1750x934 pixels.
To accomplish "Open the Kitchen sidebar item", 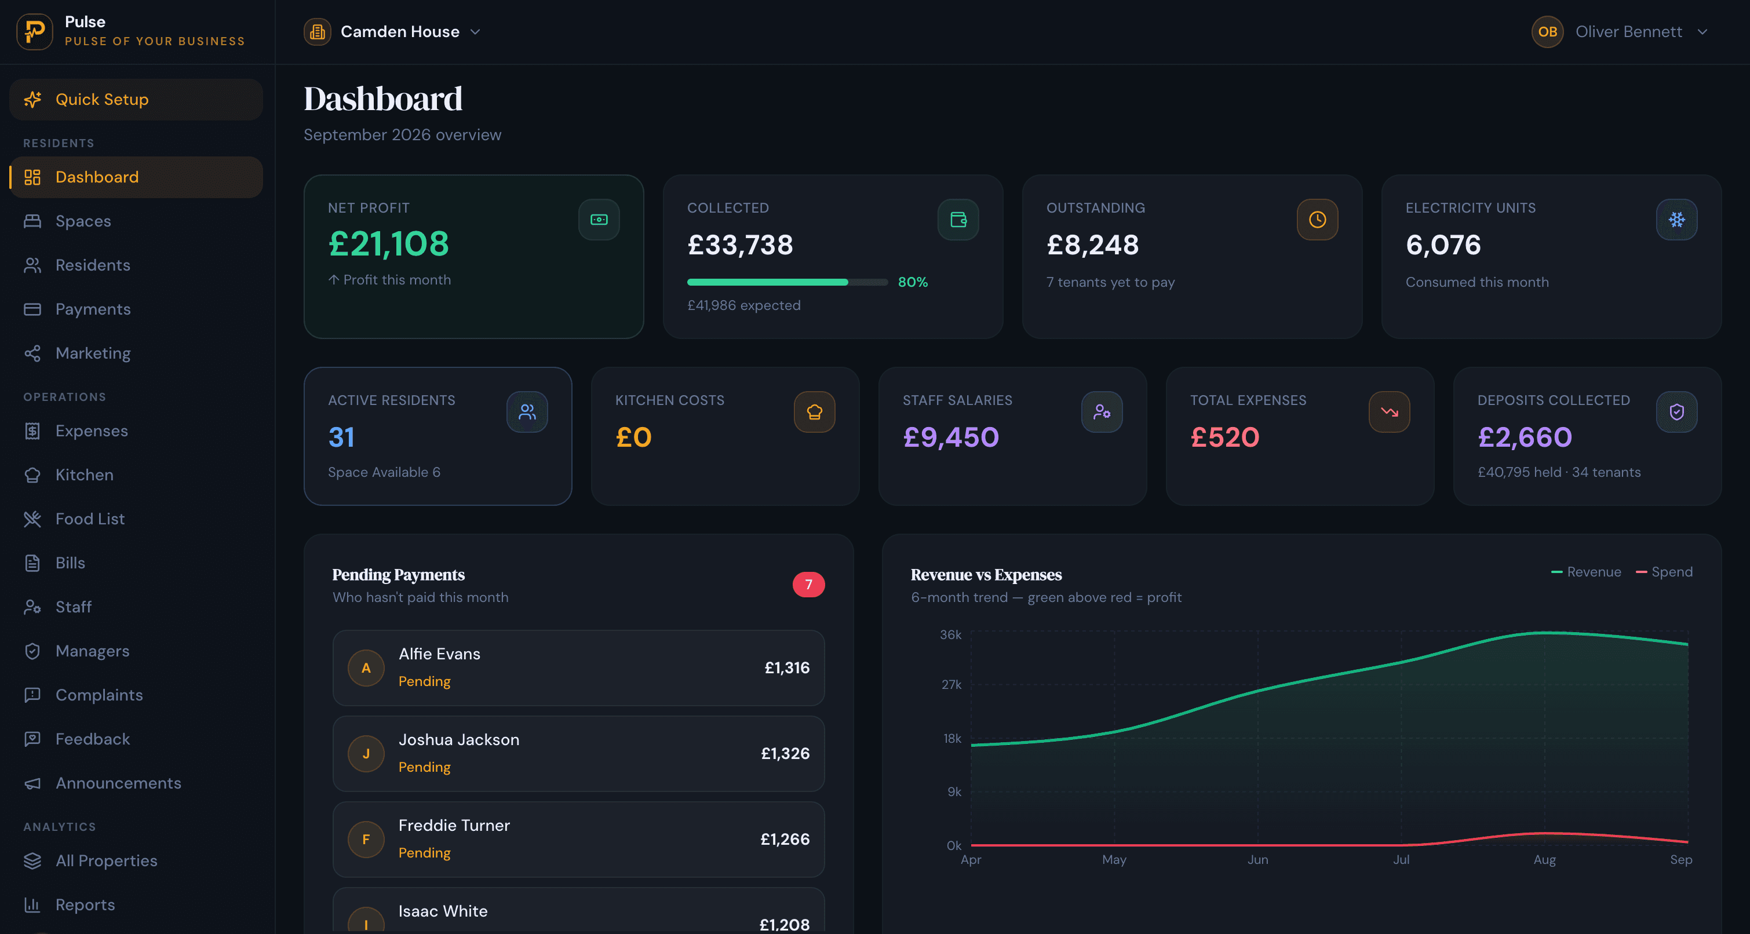I will [136, 475].
